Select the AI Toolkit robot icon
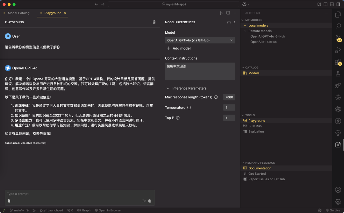This screenshot has height=213, width=344. pos(338,97)
